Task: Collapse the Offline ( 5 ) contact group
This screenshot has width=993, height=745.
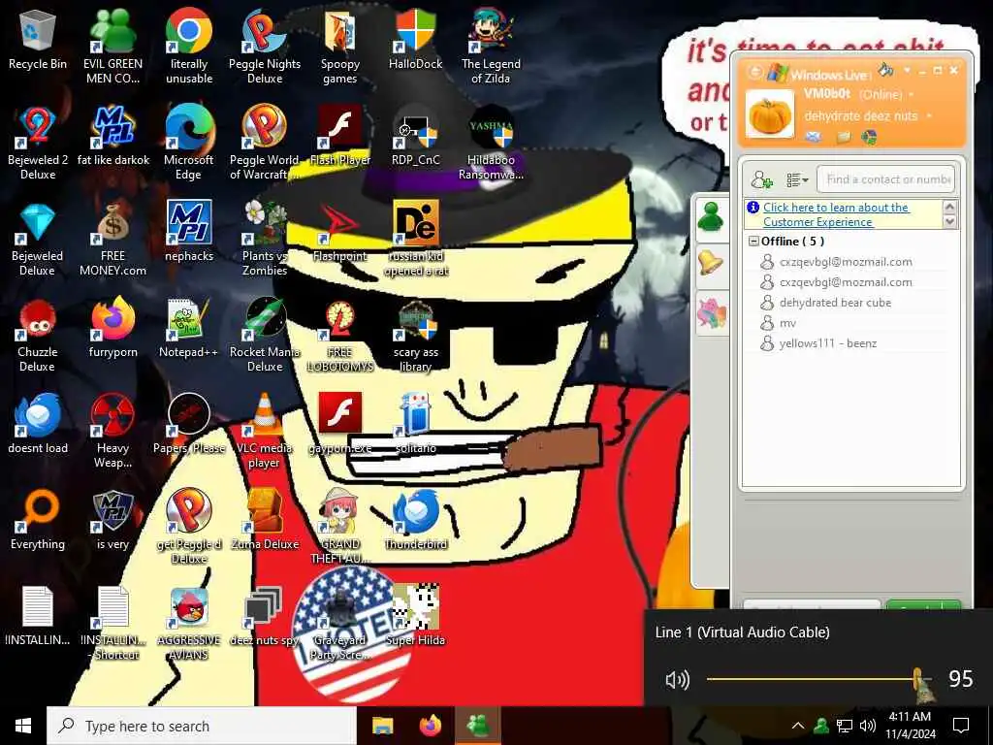Action: pyautogui.click(x=753, y=242)
